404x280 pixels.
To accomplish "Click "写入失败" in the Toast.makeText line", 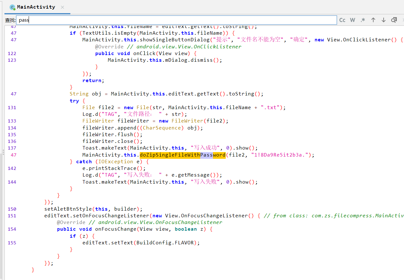I will 205,182.
